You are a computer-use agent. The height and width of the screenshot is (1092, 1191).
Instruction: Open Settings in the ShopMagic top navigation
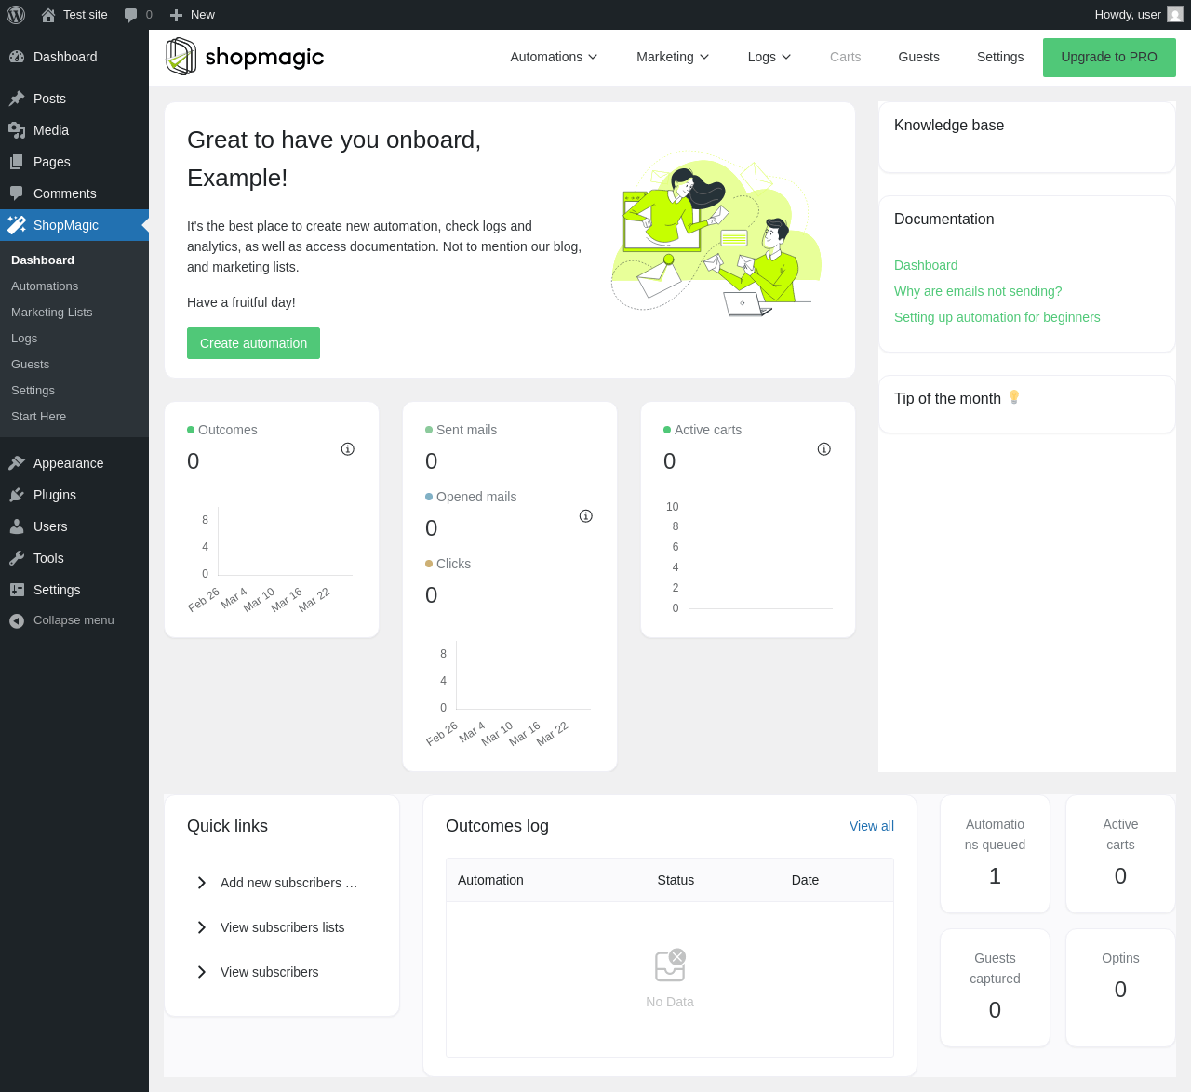tap(1000, 57)
